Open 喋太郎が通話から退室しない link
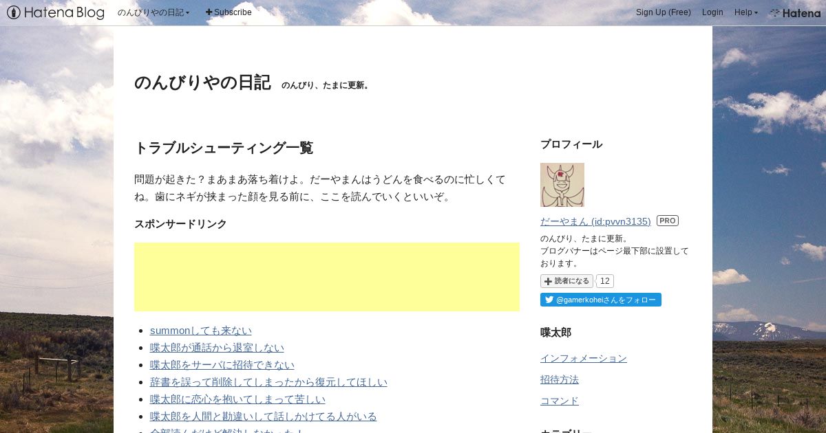826x433 pixels. point(217,348)
